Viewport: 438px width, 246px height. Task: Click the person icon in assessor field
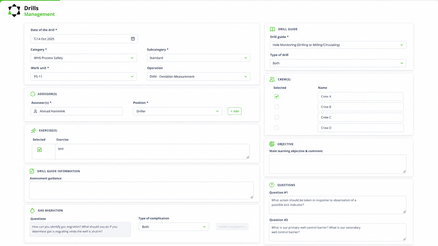35,111
